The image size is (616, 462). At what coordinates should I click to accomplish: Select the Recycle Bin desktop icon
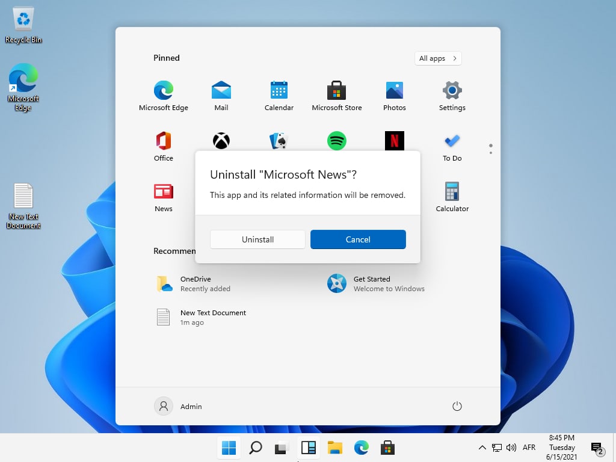click(23, 25)
